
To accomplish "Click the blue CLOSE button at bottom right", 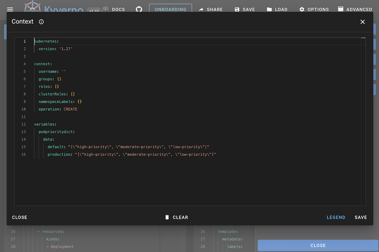I will [318, 245].
